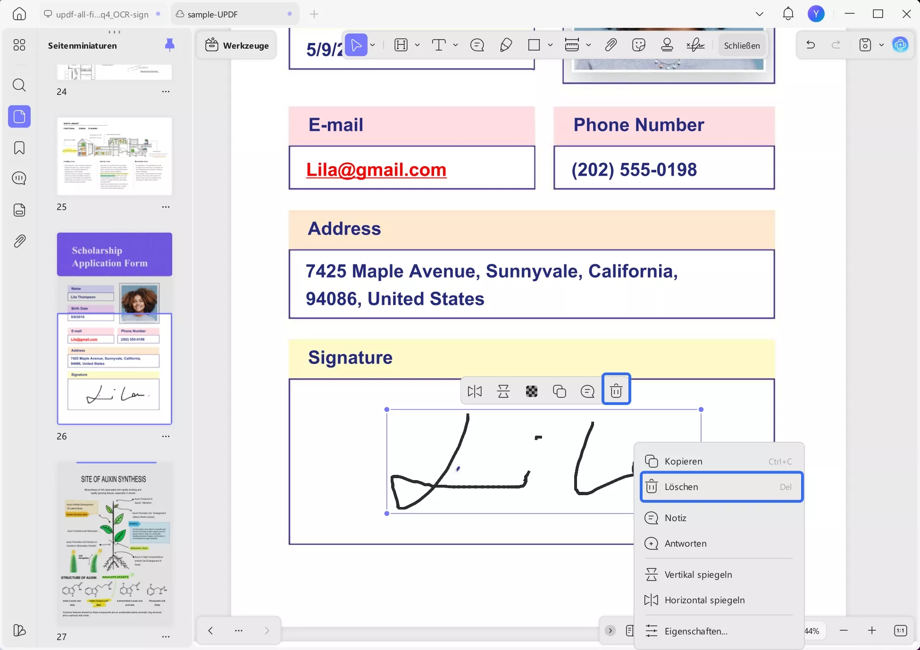
Task: Open the sticker tool
Action: [x=638, y=45]
